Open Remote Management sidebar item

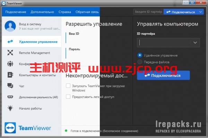[x=32, y=53]
